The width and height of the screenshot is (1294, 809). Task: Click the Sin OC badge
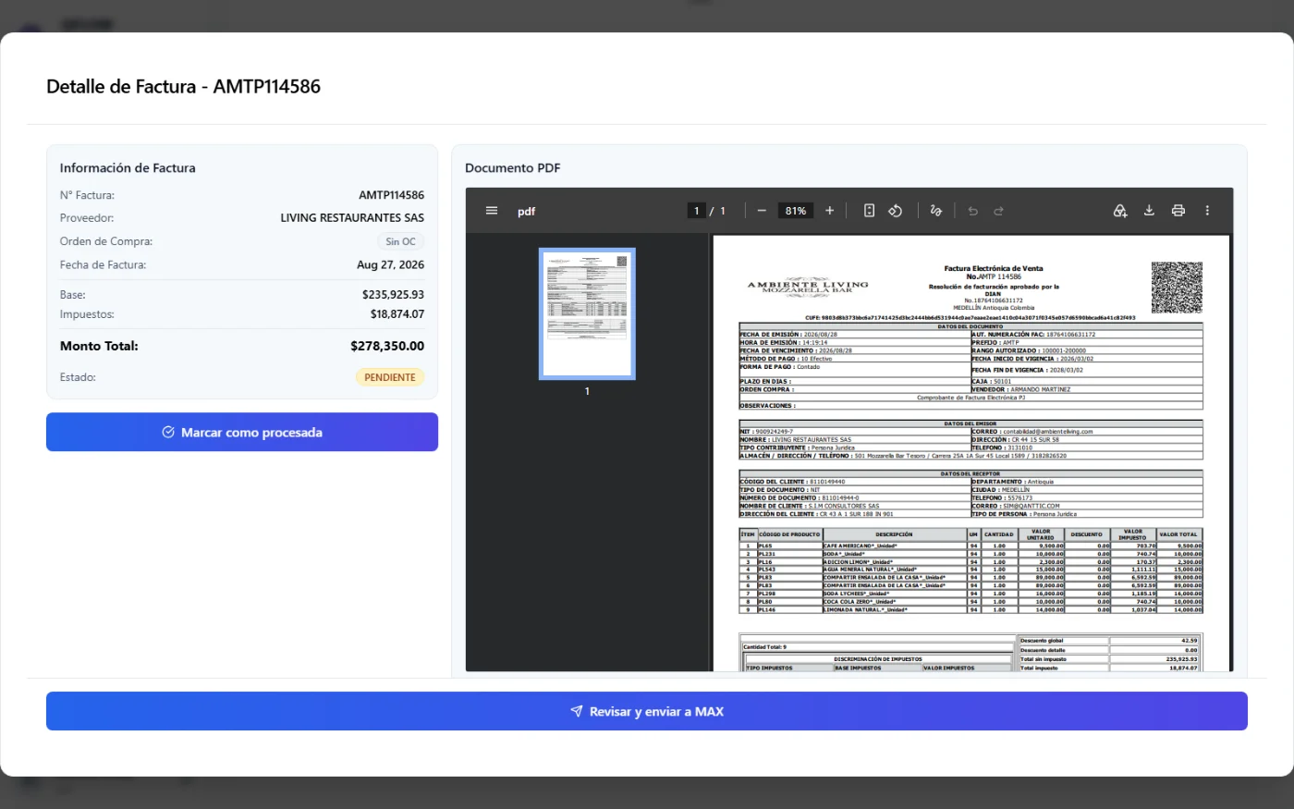(x=400, y=241)
